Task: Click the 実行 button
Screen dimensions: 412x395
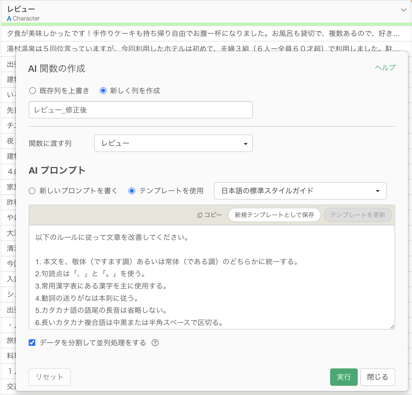Action: (x=344, y=377)
